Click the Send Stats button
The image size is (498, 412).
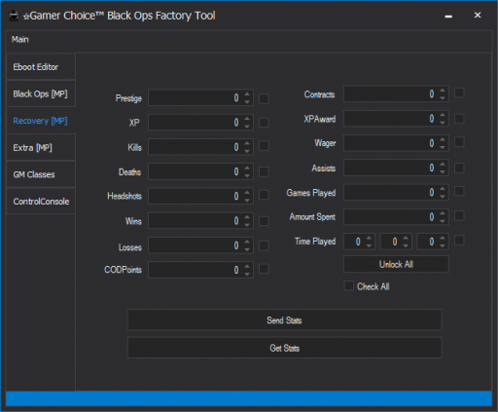tap(284, 320)
